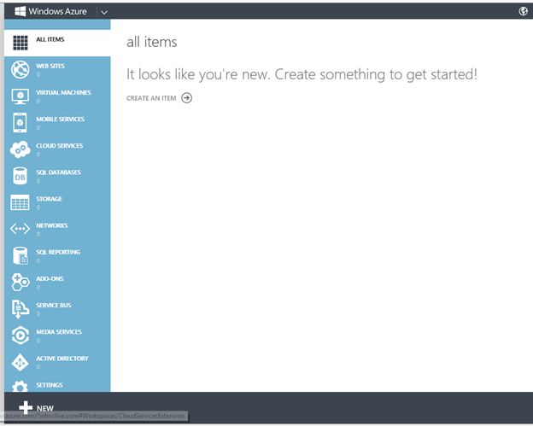This screenshot has width=533, height=426.
Task: Click the Active Directory diamond icon
Action: 20,362
